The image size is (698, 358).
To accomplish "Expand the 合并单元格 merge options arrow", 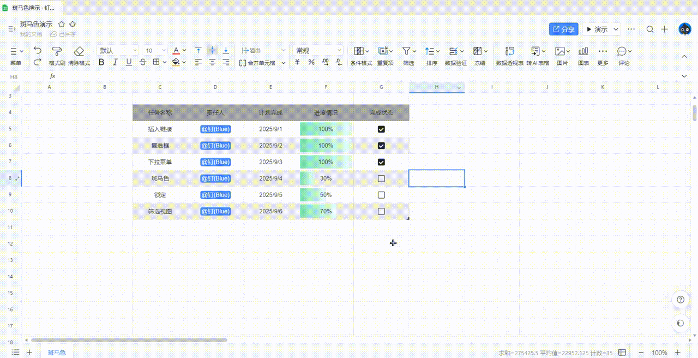I will tap(283, 63).
